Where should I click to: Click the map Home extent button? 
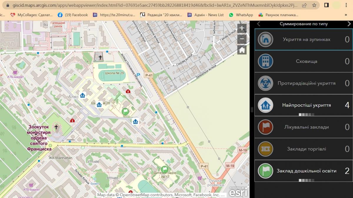click(242, 50)
